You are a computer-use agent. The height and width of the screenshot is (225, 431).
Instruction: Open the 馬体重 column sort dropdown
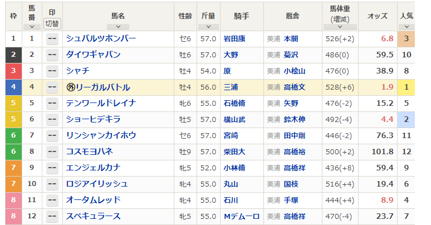[x=340, y=27]
